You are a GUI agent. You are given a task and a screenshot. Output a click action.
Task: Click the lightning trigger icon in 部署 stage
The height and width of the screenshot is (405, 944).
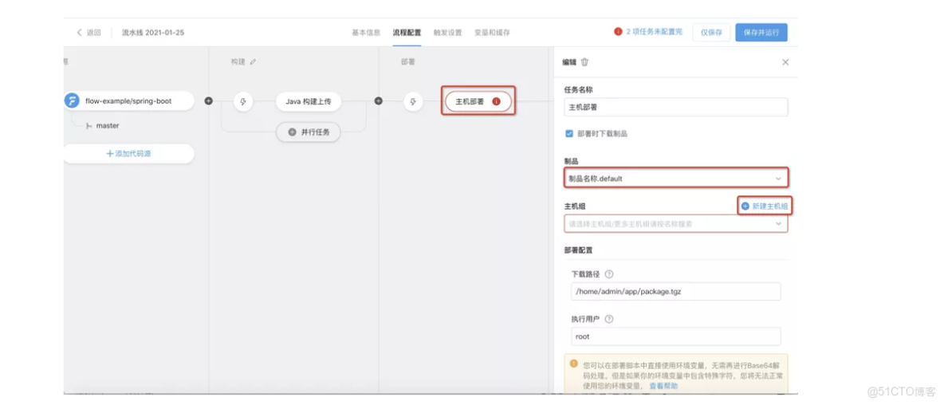(413, 102)
